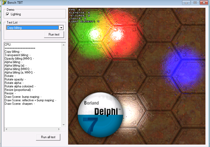The width and height of the screenshot is (210, 147).
Task: Click the 'ELEMENTS: 5' overlay text
Action: (x=80, y=13)
